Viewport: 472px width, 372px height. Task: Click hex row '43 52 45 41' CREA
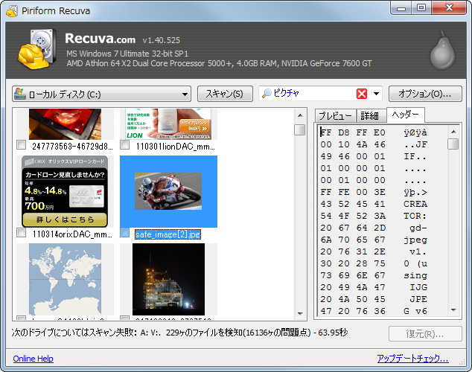coord(373,204)
